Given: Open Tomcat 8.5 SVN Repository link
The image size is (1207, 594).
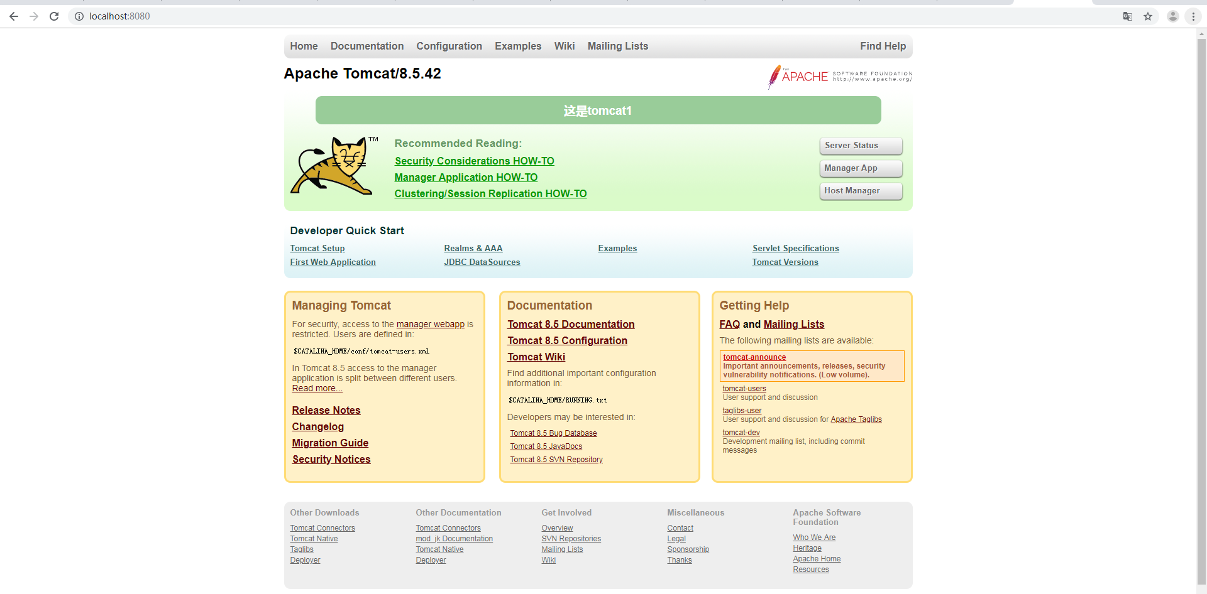Looking at the screenshot, I should pos(556,460).
